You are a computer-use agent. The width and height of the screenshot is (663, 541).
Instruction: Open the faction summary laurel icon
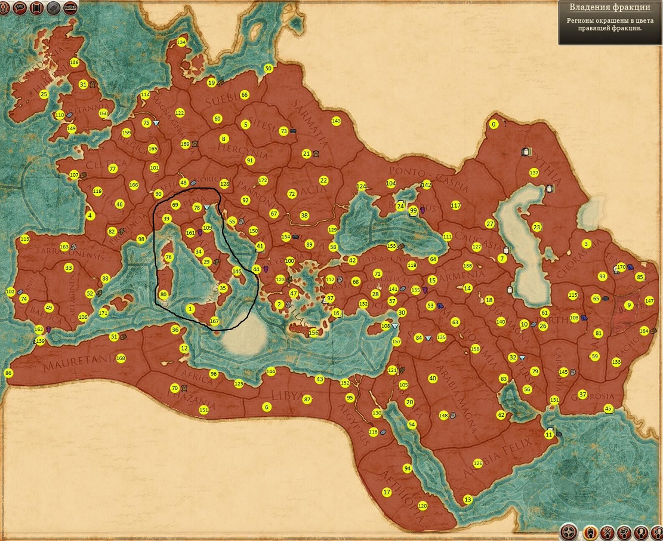pyautogui.click(x=3, y=7)
